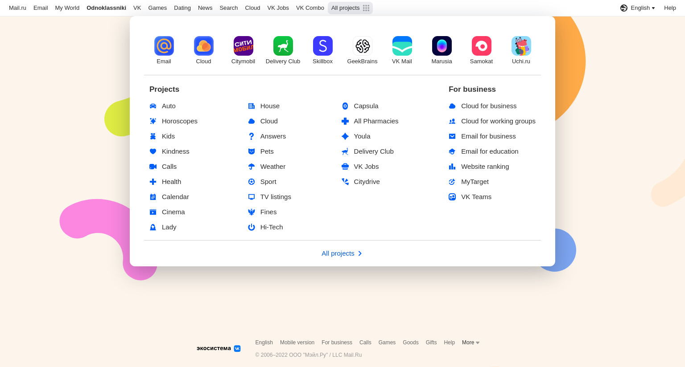This screenshot has height=367, width=685.
Task: Toggle the All projects grid menu
Action: click(350, 8)
